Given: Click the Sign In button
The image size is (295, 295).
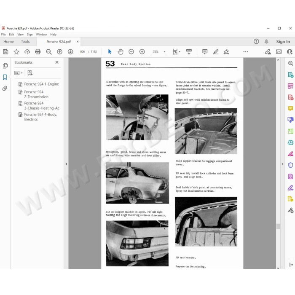Looking at the screenshot, I should tap(283, 42).
